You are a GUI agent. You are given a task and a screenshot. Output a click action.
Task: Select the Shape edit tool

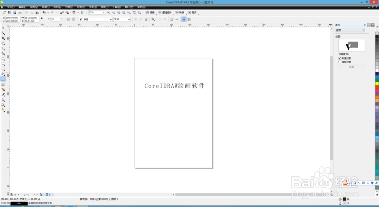[x=3, y=33]
